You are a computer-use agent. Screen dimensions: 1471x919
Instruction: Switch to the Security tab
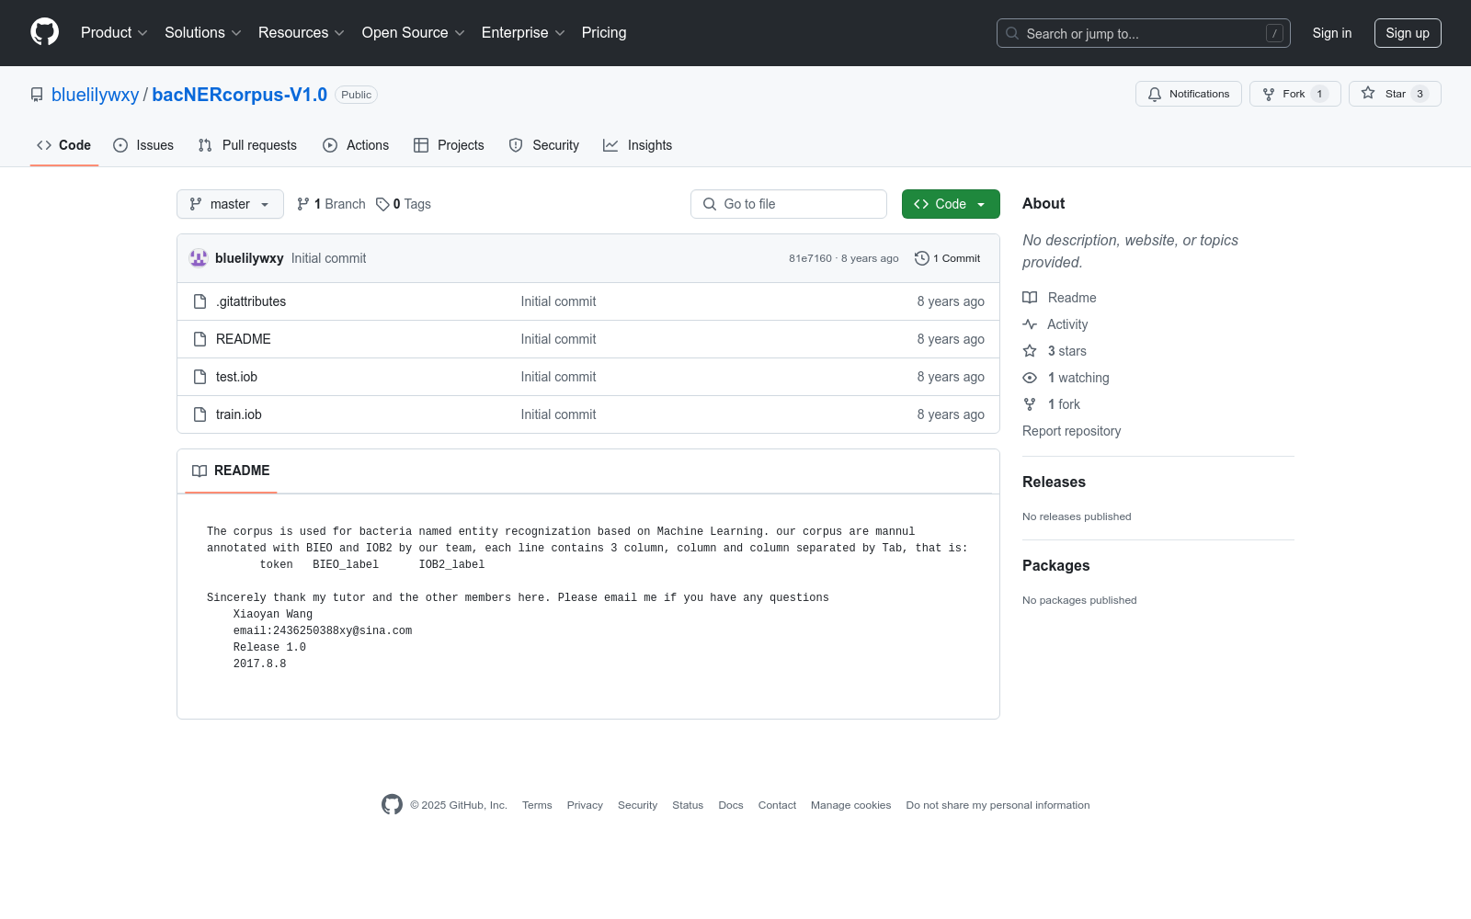tap(544, 145)
